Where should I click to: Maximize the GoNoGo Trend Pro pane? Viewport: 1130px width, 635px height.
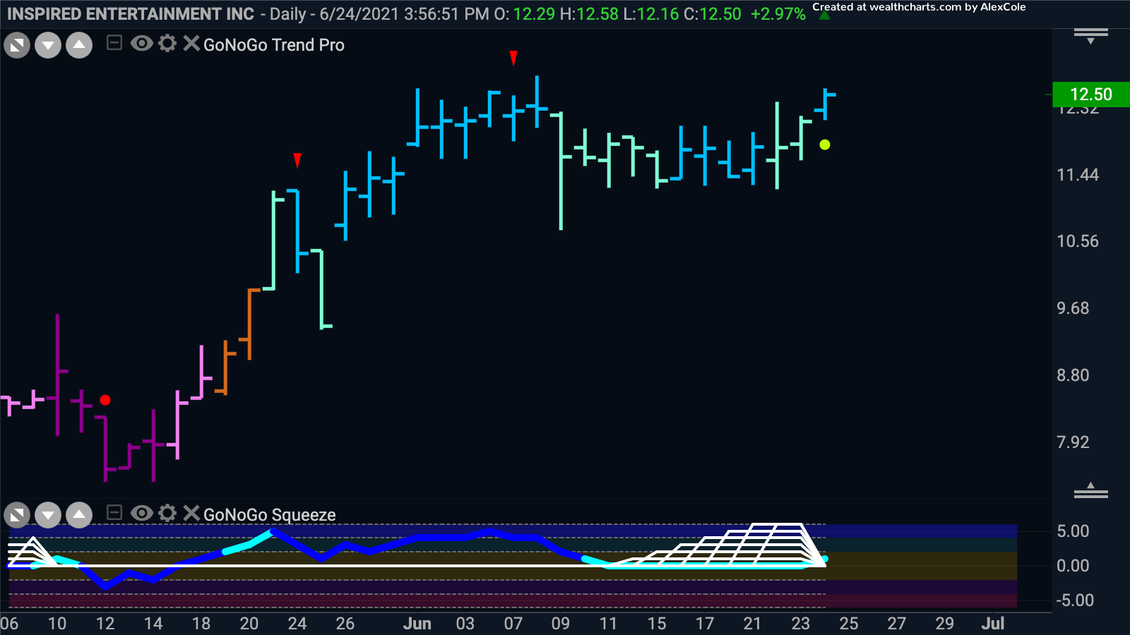(x=17, y=46)
